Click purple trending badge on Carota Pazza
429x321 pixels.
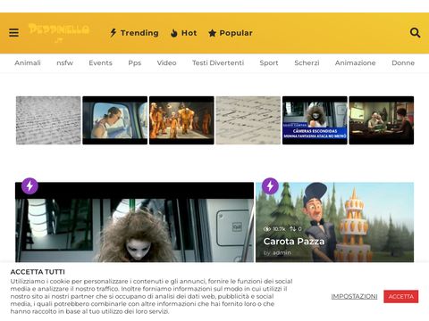click(x=270, y=186)
